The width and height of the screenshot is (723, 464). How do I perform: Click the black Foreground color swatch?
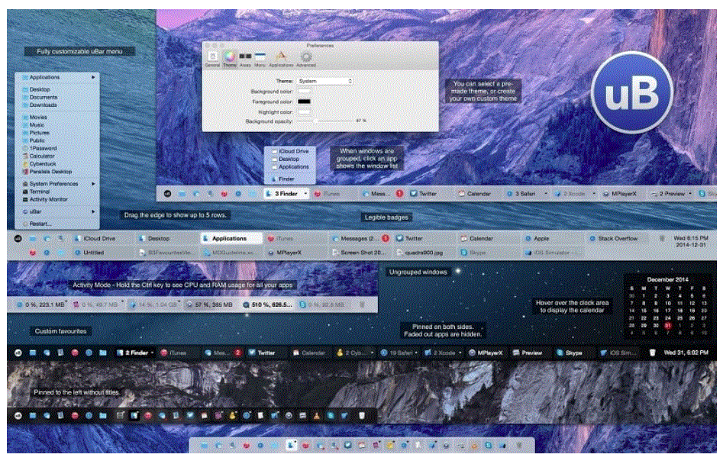click(x=304, y=101)
